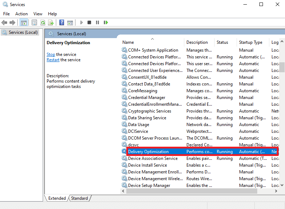The image size is (285, 209).
Task: Select the Data Sharing Service row
Action: [x=200, y=118]
